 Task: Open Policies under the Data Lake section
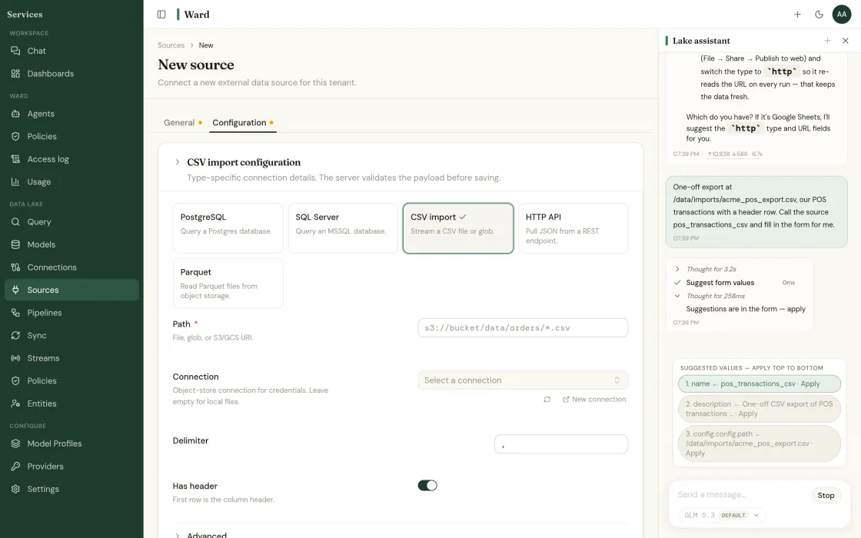71,380
